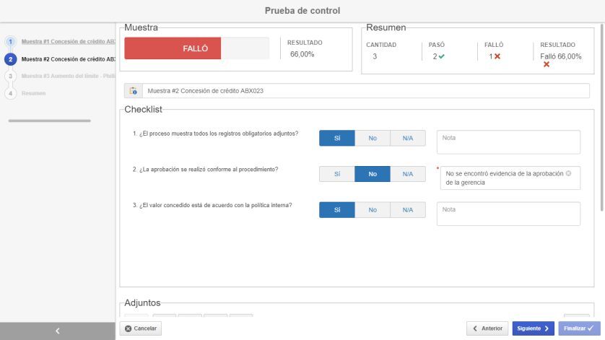Click the step 2 circle in wizard
Viewport: 605px width, 340px height.
11,59
